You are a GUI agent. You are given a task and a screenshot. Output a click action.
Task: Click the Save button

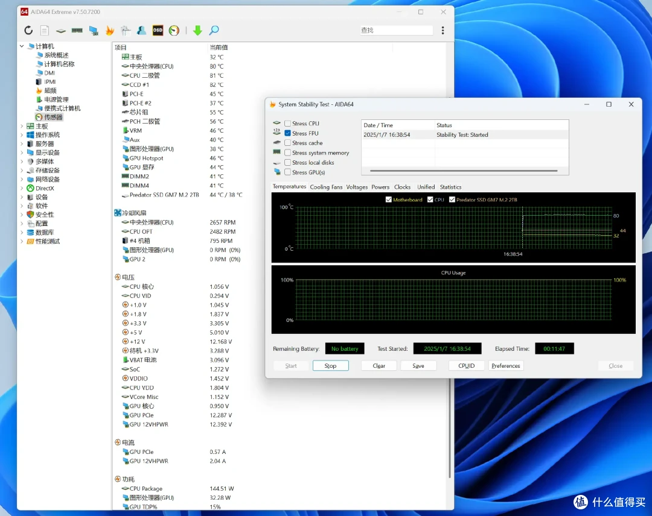(418, 366)
